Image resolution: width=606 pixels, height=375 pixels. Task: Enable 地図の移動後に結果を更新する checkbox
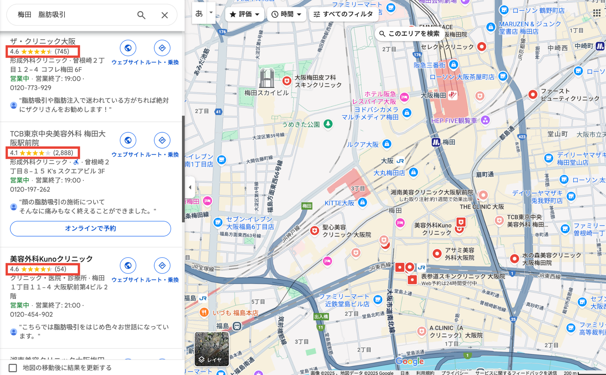tap(13, 368)
